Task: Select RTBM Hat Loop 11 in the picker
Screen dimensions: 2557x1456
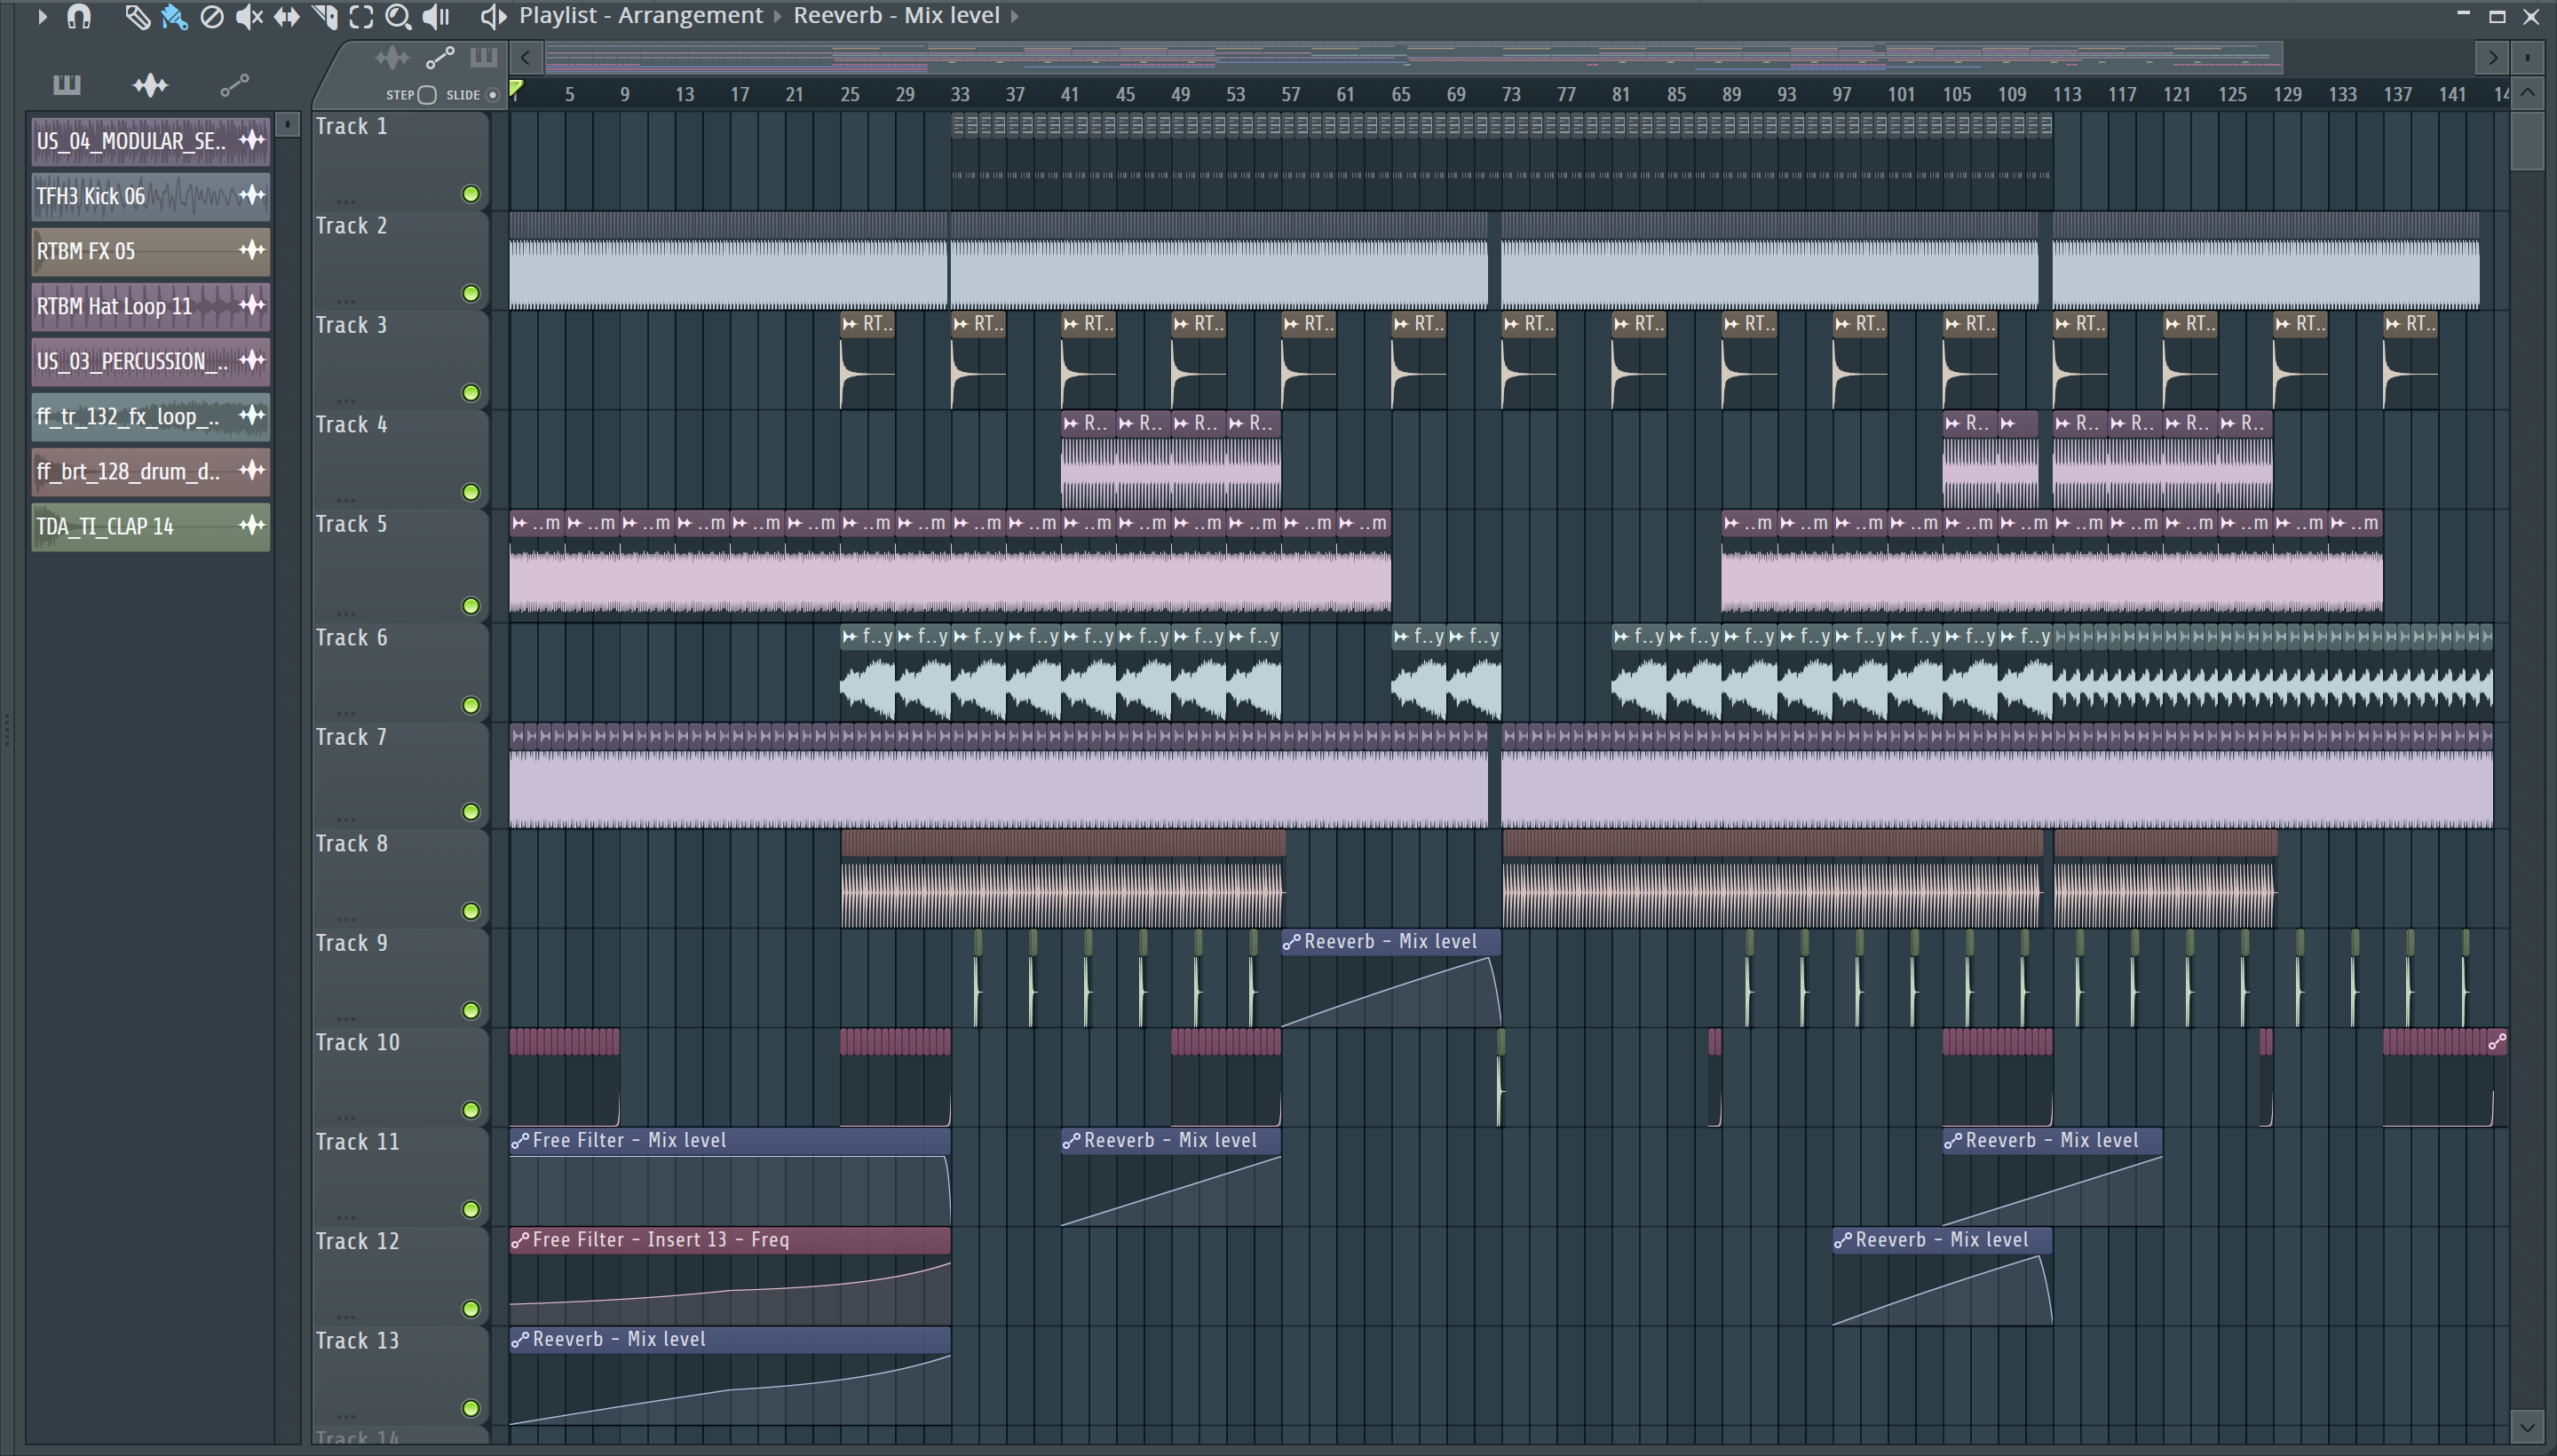Action: (150, 306)
